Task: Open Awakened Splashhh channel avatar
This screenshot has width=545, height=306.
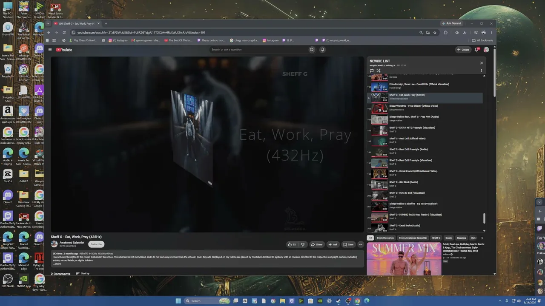Action: (54, 244)
